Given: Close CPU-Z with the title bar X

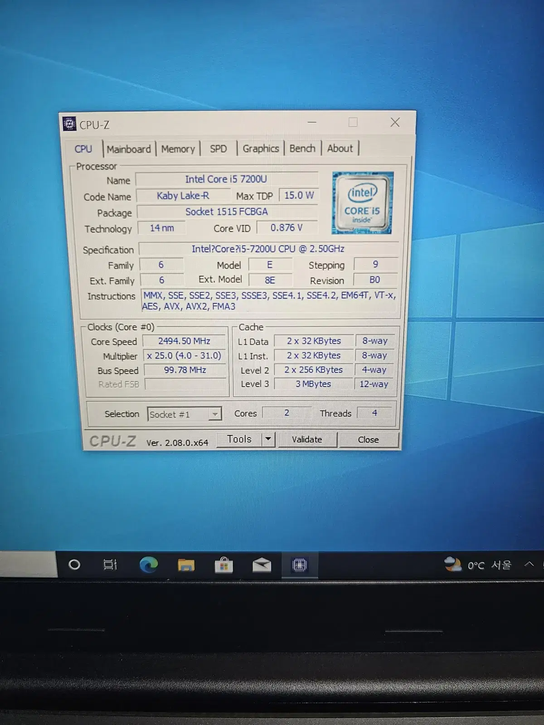Looking at the screenshot, I should click(395, 122).
